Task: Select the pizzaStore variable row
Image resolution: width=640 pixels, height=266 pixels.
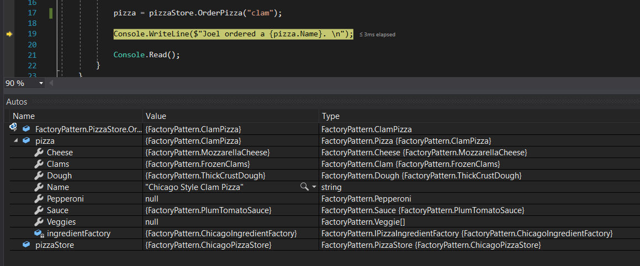Action: (x=325, y=245)
